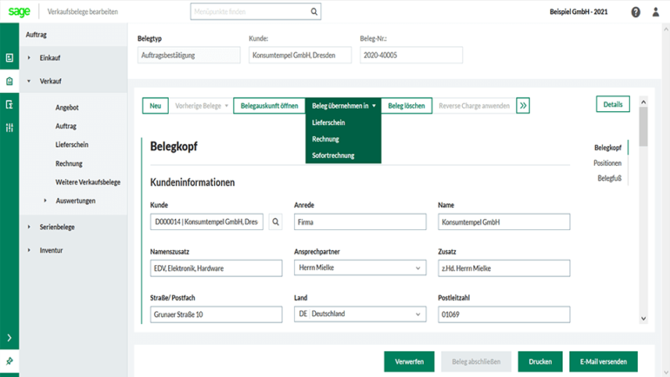
Task: Click the Postleitzahl field 01069
Action: tap(504, 314)
